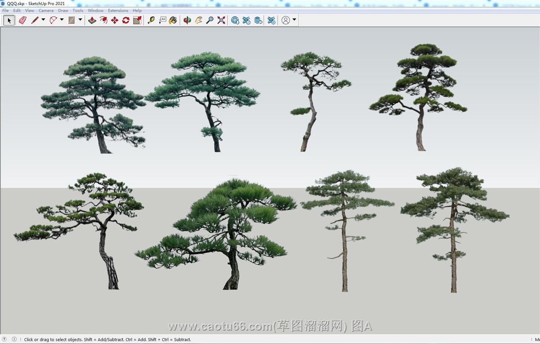Click the geo-location icon in status bar
Screen dimensions: 540x344
coord(5,339)
